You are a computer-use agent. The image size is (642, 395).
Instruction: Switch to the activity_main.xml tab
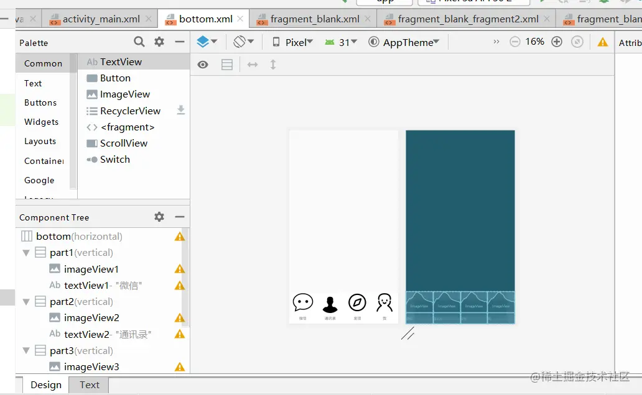[101, 19]
